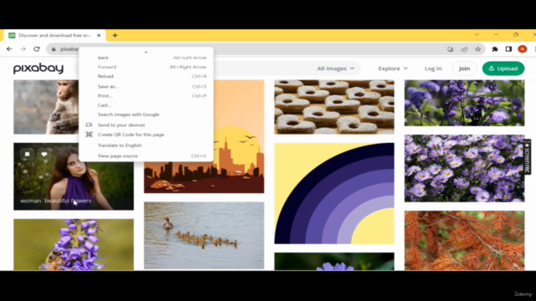Select Print... in the context menu

[146, 96]
